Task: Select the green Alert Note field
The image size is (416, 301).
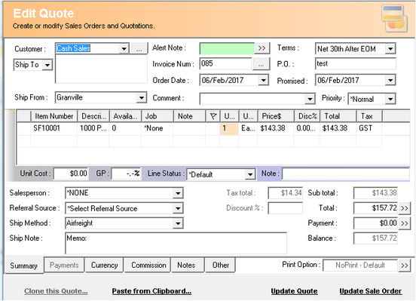Action: click(227, 48)
